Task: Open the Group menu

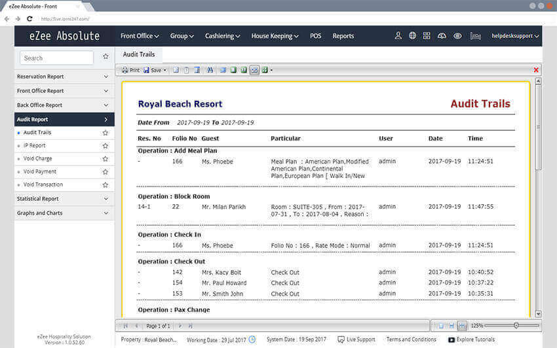Action: coord(182,36)
